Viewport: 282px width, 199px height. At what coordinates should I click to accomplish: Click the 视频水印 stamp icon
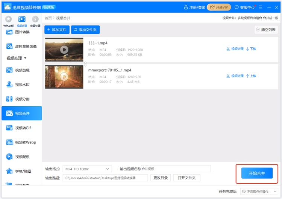pyautogui.click(x=9, y=84)
